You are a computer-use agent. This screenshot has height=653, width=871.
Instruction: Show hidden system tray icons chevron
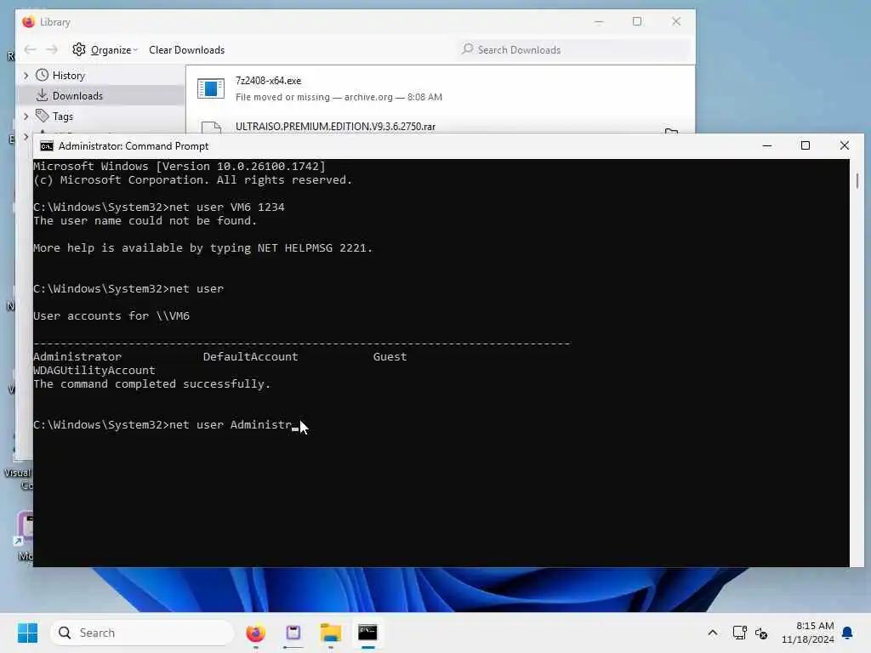tap(712, 633)
